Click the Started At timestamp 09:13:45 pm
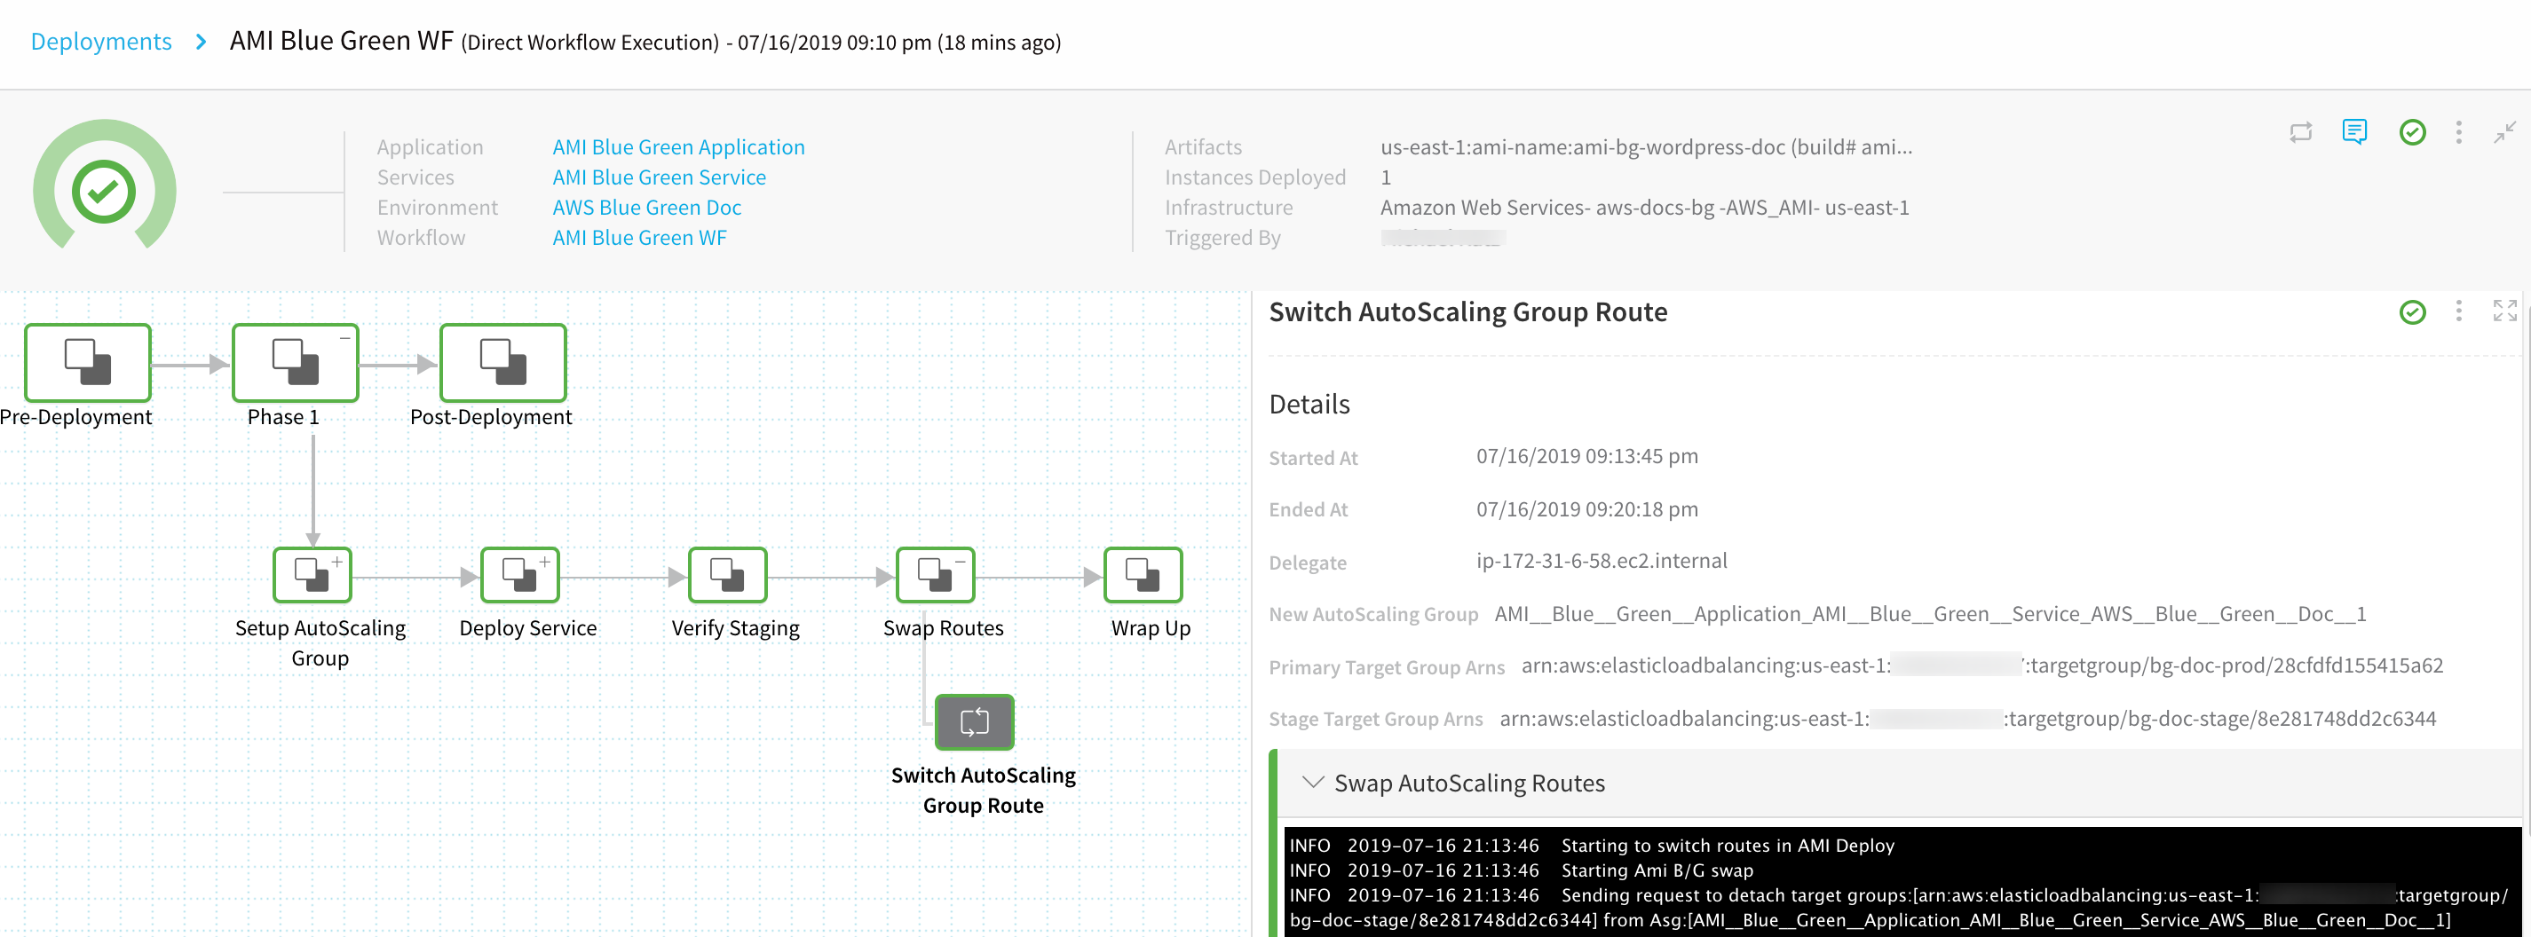Image resolution: width=2531 pixels, height=937 pixels. tap(1586, 457)
